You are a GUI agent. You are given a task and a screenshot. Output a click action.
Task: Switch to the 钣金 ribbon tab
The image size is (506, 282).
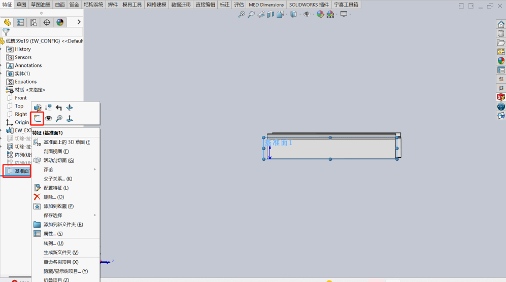point(74,5)
